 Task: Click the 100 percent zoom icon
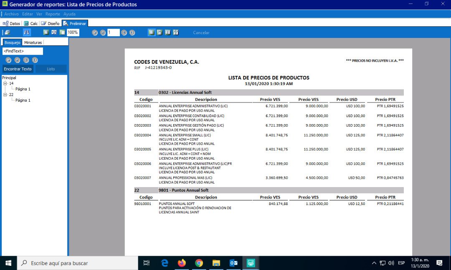62,32
